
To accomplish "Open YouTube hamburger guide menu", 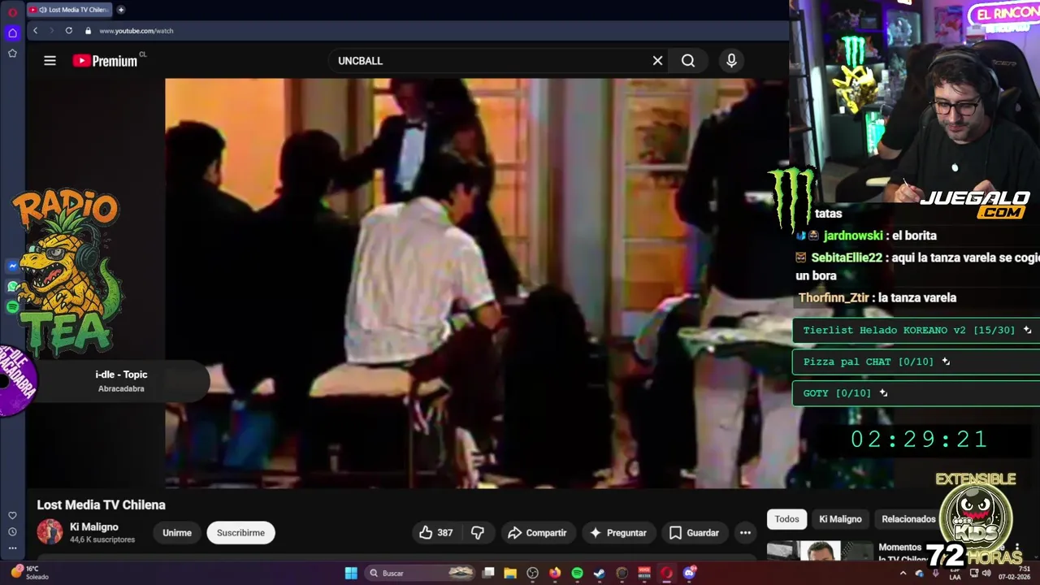I will tap(50, 61).
